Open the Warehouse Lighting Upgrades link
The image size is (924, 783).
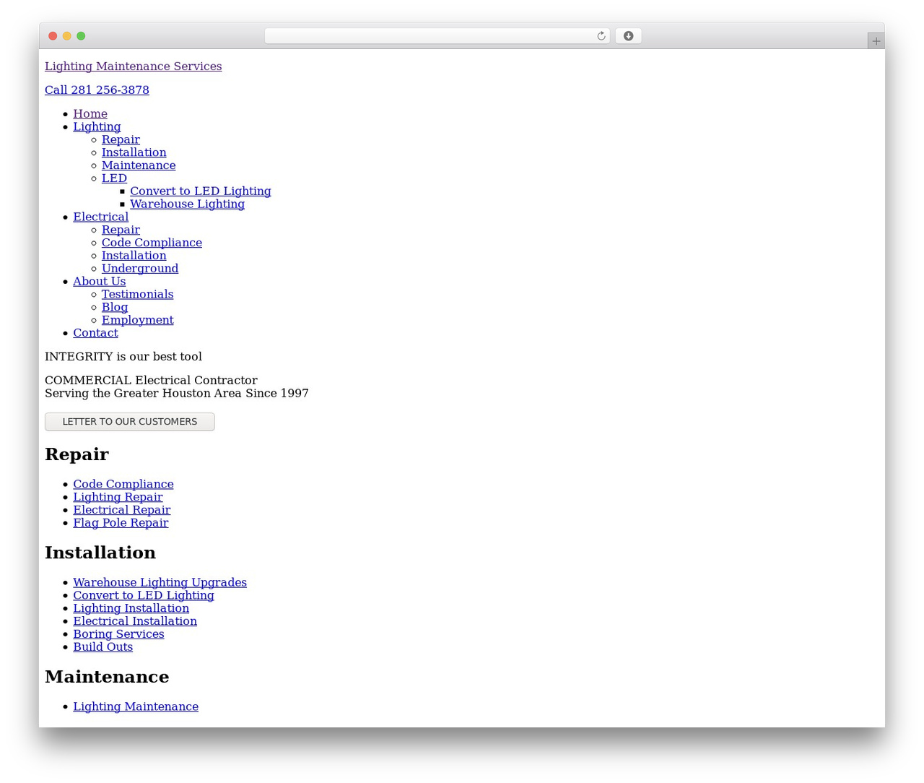[160, 583]
